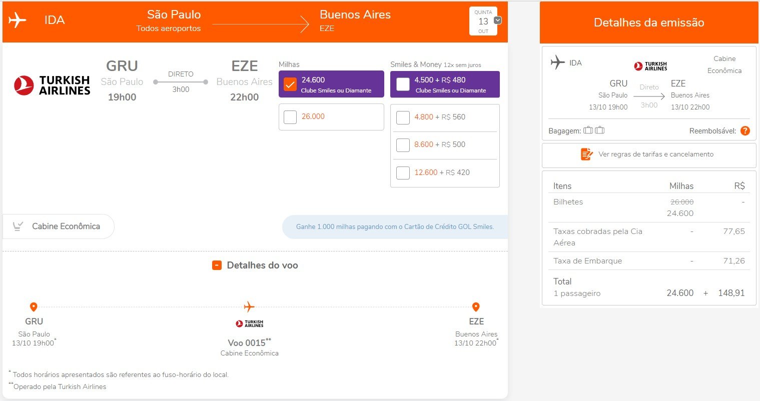760x401 pixels.
Task: Click the Reembolsável help question mark
Action: [x=745, y=131]
